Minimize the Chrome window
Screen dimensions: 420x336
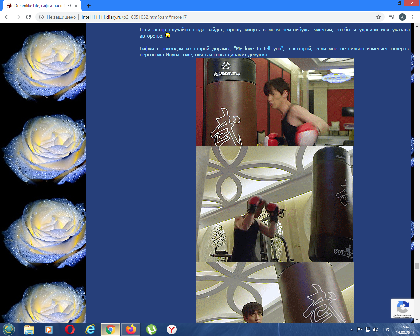coord(392,4)
